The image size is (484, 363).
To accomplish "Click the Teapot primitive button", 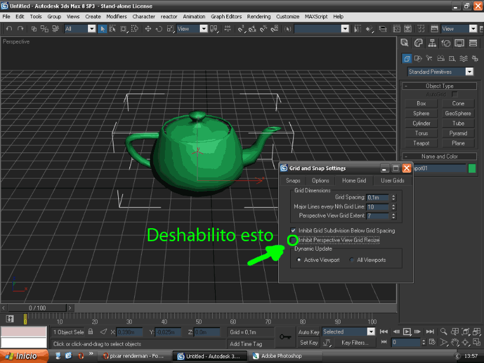I will point(421,143).
